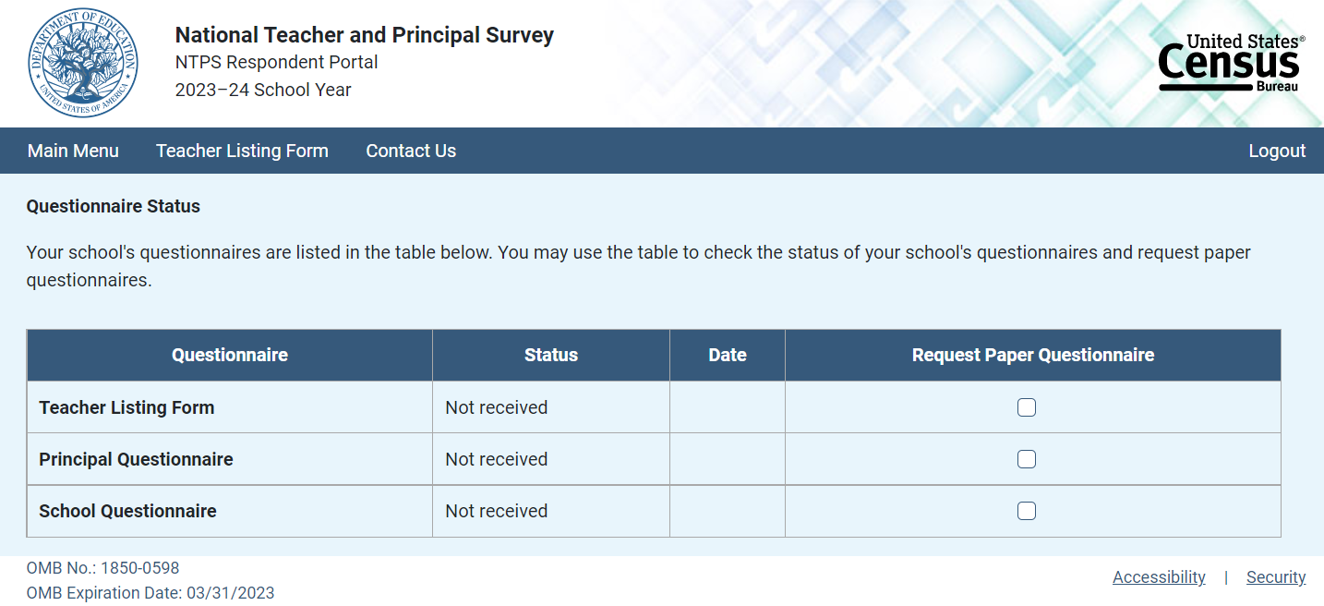Select the Teacher Listing Form table row label

click(126, 407)
